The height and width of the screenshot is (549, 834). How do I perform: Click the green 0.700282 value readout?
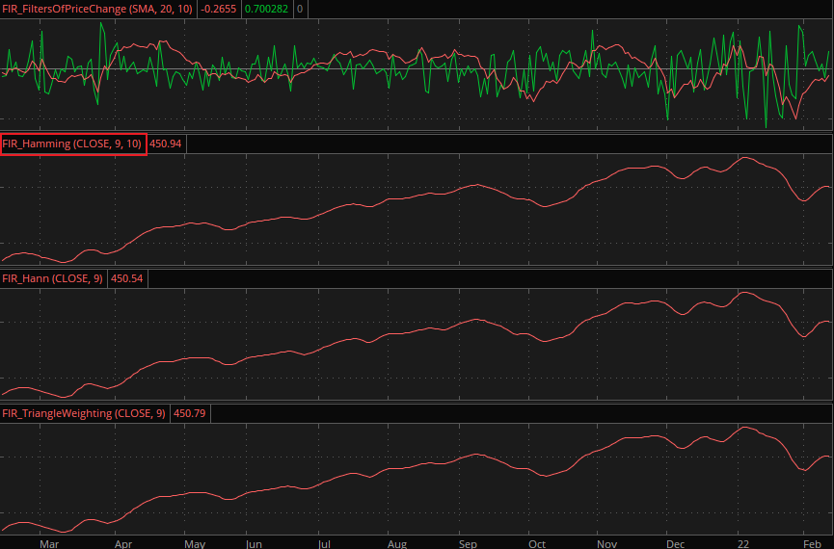(x=269, y=9)
